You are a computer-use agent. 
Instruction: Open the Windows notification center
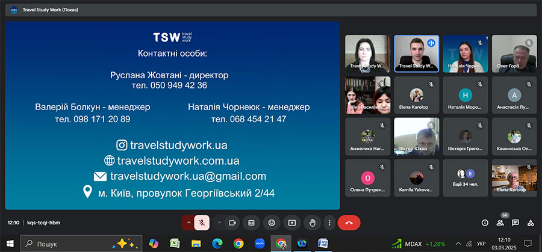(528, 244)
